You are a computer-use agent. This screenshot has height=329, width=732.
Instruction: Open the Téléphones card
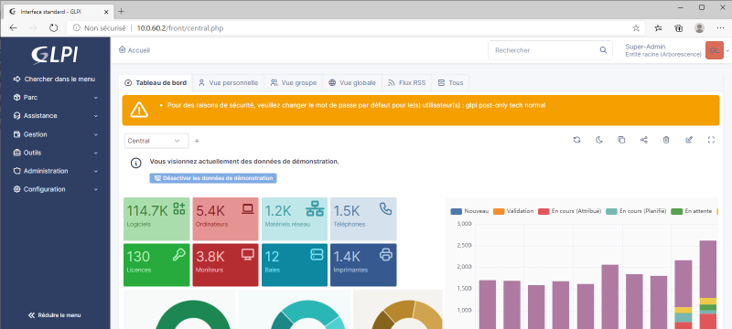(x=363, y=219)
